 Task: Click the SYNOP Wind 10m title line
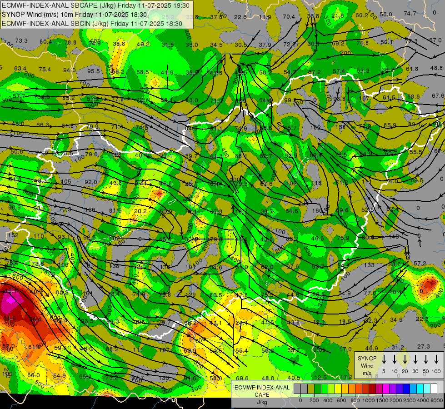pos(75,15)
